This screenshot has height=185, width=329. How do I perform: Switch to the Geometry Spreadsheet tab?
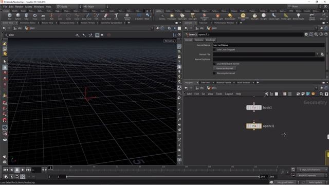[x=112, y=23]
